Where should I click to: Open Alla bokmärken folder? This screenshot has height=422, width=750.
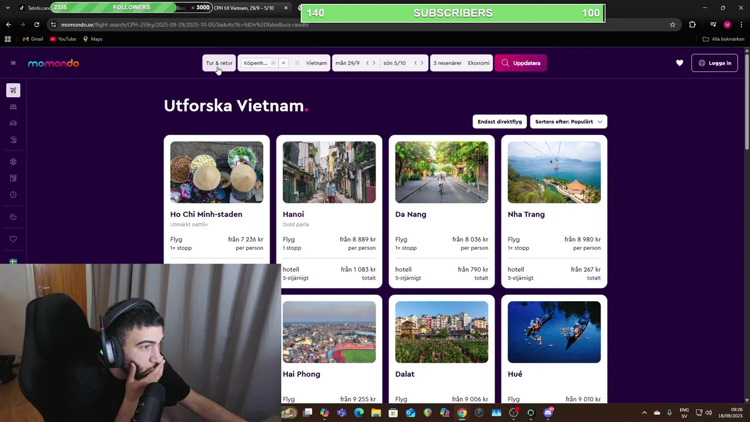[724, 39]
